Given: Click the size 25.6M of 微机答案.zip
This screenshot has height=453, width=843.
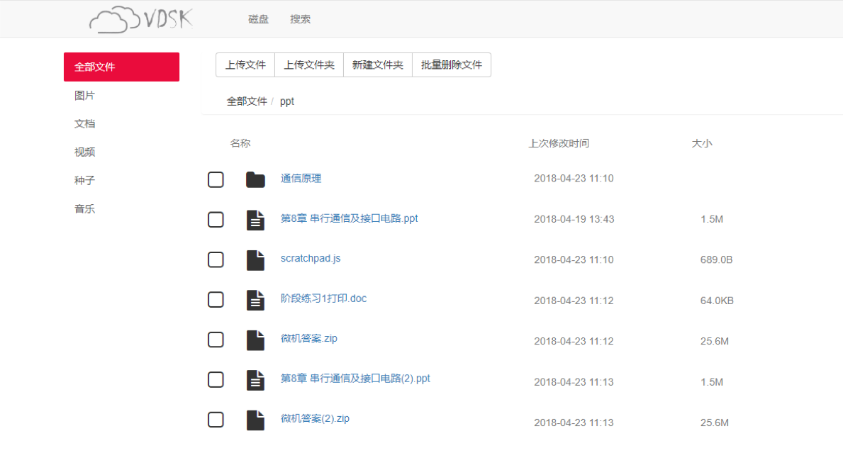Looking at the screenshot, I should [x=715, y=341].
